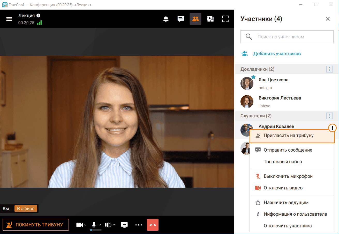Start screen sharing
Viewport: 339px width, 234px height.
(x=125, y=225)
